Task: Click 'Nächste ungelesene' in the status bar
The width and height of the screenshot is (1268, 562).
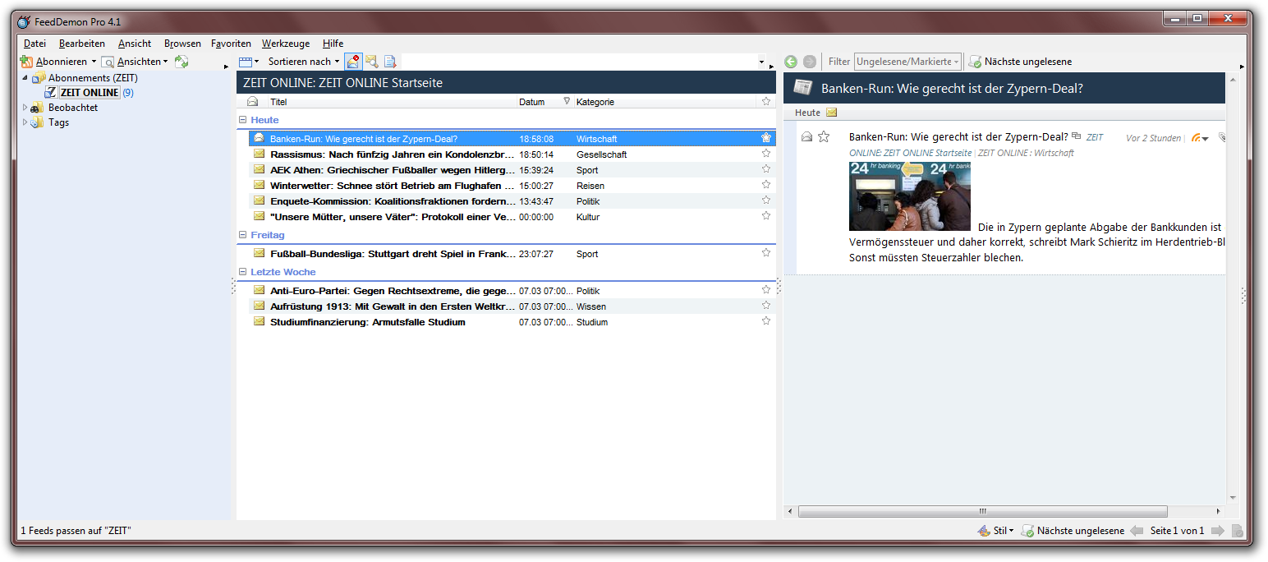Action: click(x=1073, y=531)
